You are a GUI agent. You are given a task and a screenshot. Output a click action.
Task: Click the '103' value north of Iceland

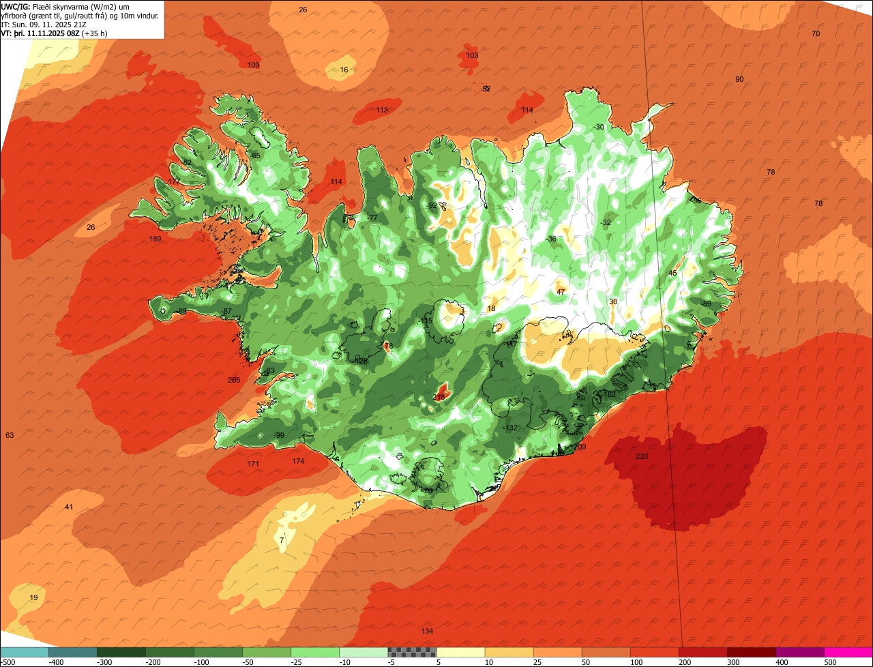pos(472,56)
